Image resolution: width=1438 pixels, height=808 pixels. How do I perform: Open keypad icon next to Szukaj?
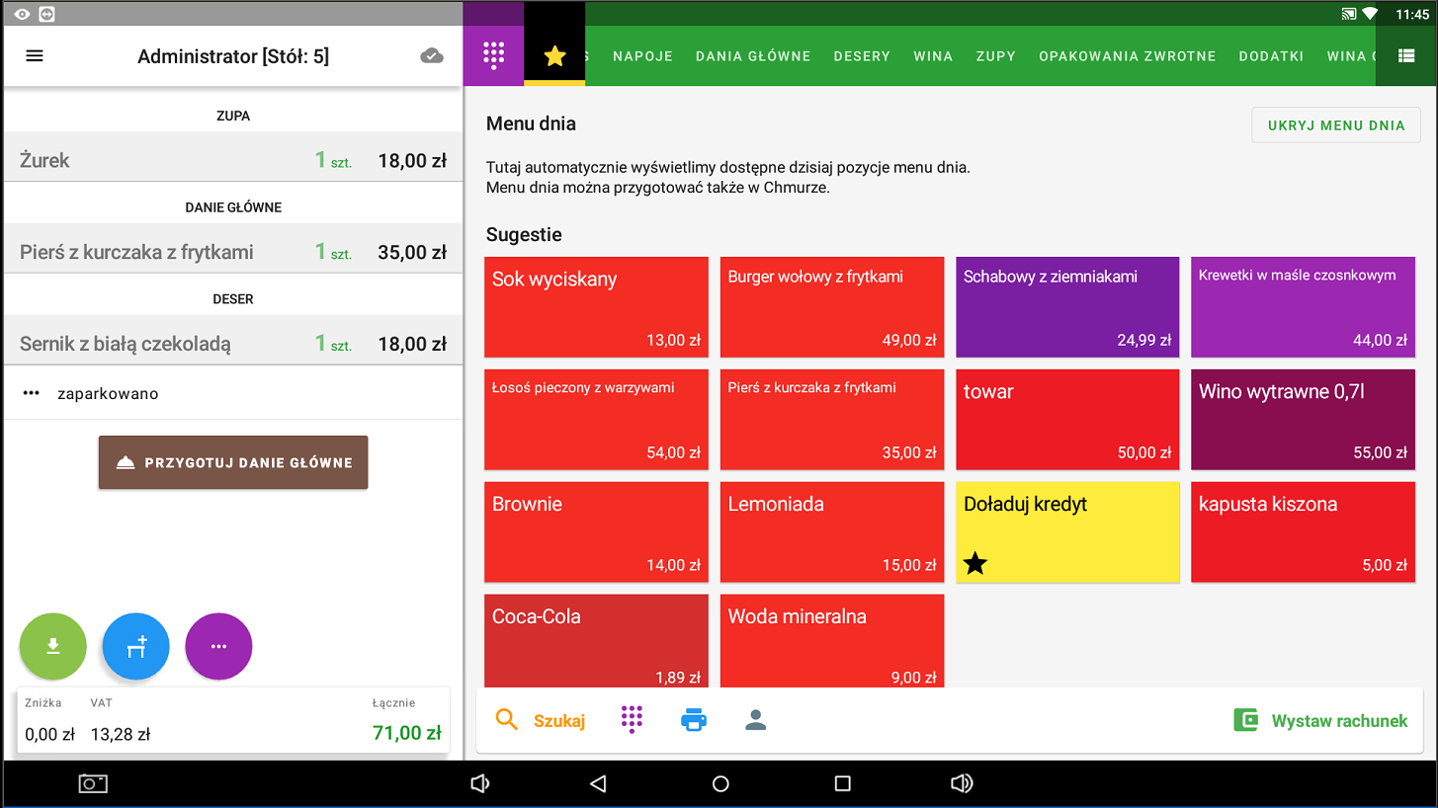click(x=632, y=720)
